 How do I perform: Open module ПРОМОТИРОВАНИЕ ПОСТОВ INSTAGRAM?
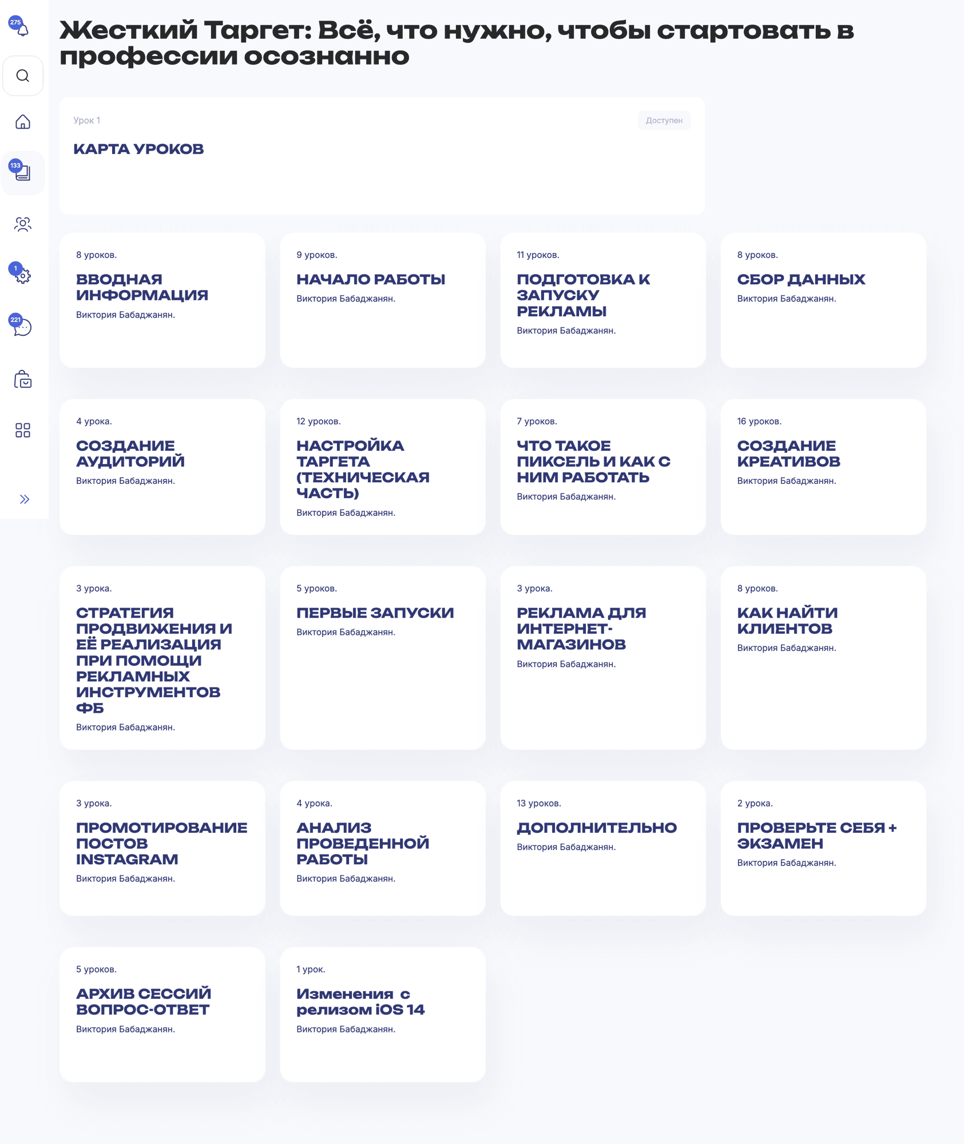point(162,848)
